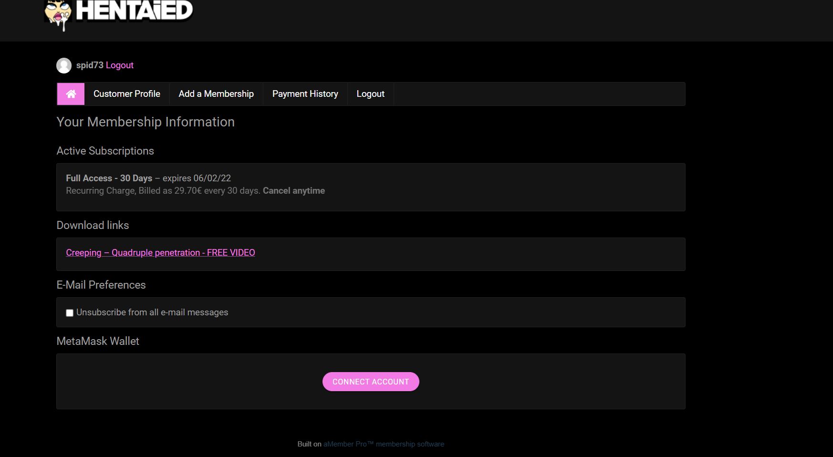Viewport: 833px width, 457px height.
Task: Go to the Add a Membership tab
Action: 216,94
